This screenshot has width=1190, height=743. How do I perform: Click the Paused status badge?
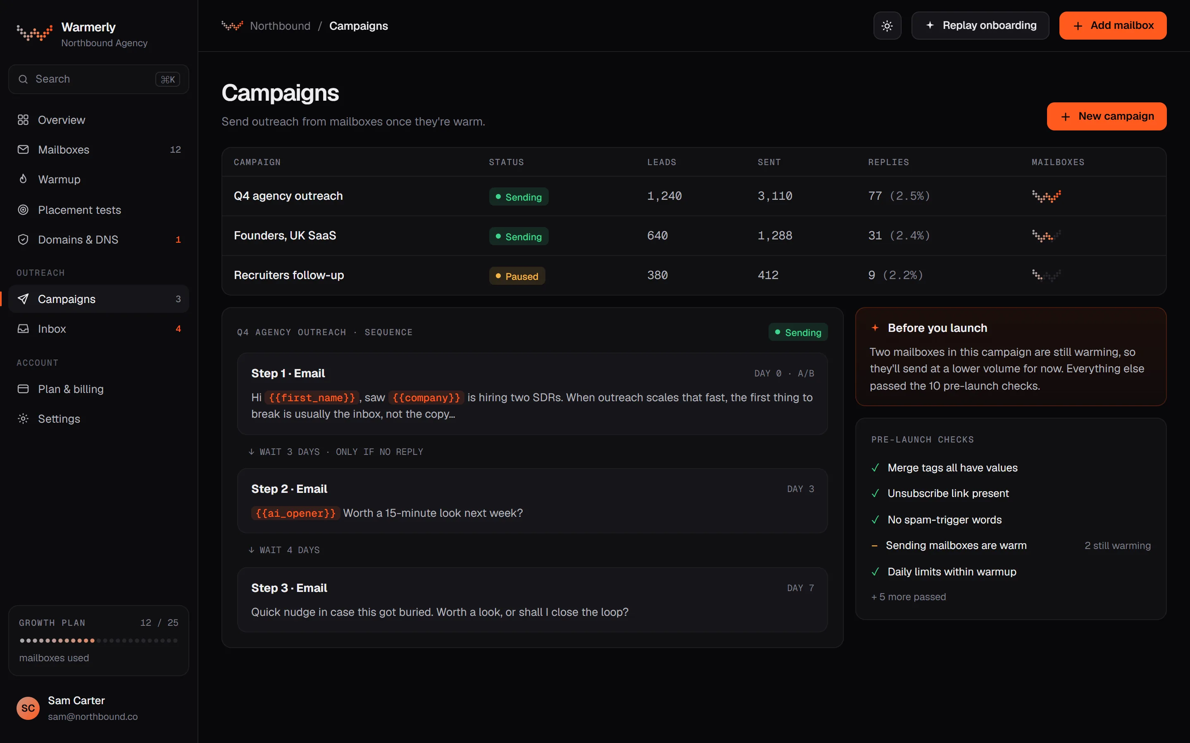coord(517,276)
